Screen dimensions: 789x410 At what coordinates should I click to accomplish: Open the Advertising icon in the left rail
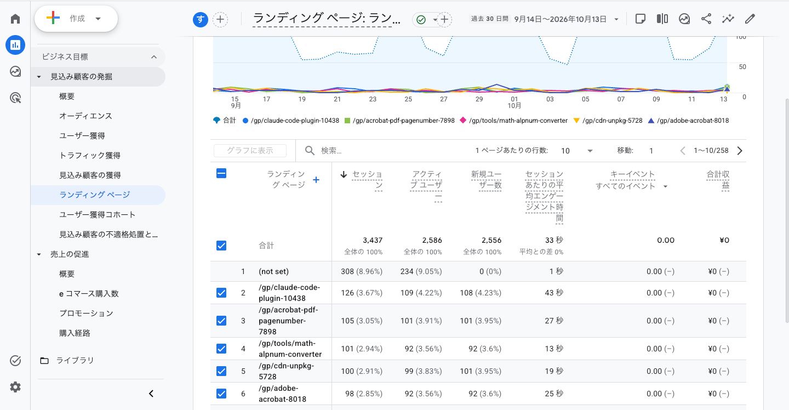click(x=15, y=98)
